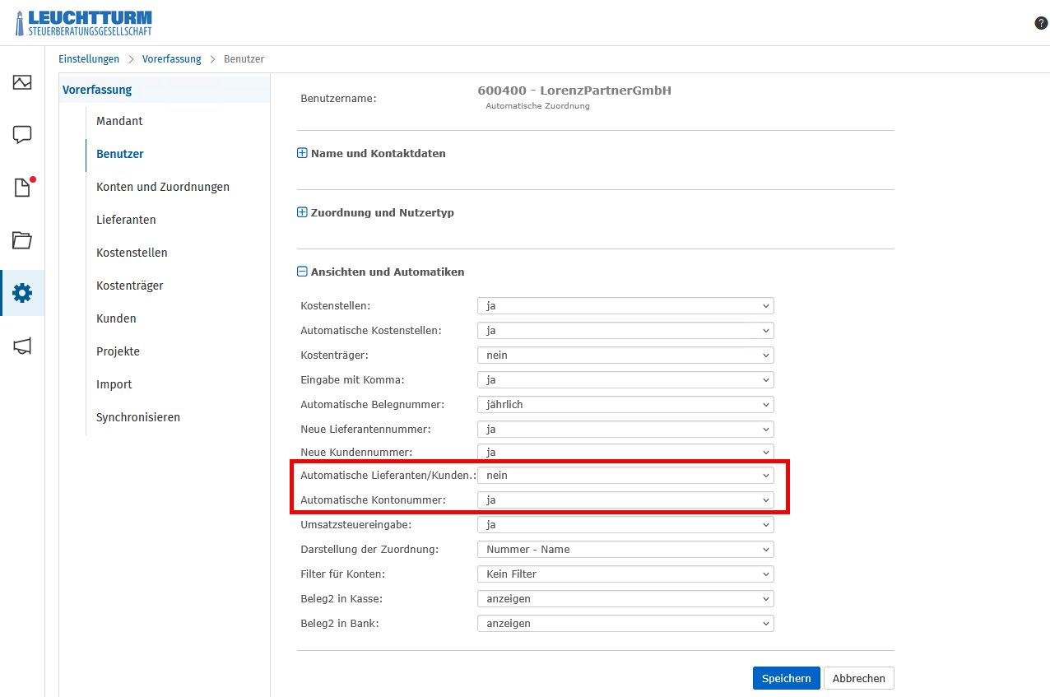Select the settings gear sidebar icon
This screenshot has width=1050, height=697.
tap(22, 293)
